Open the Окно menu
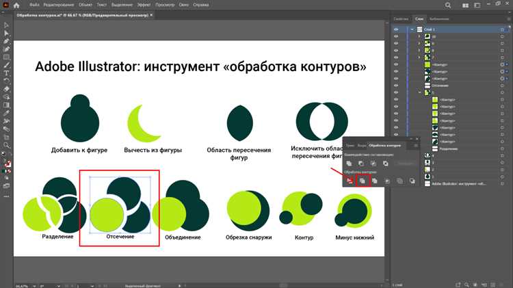513x288 pixels. point(183,5)
